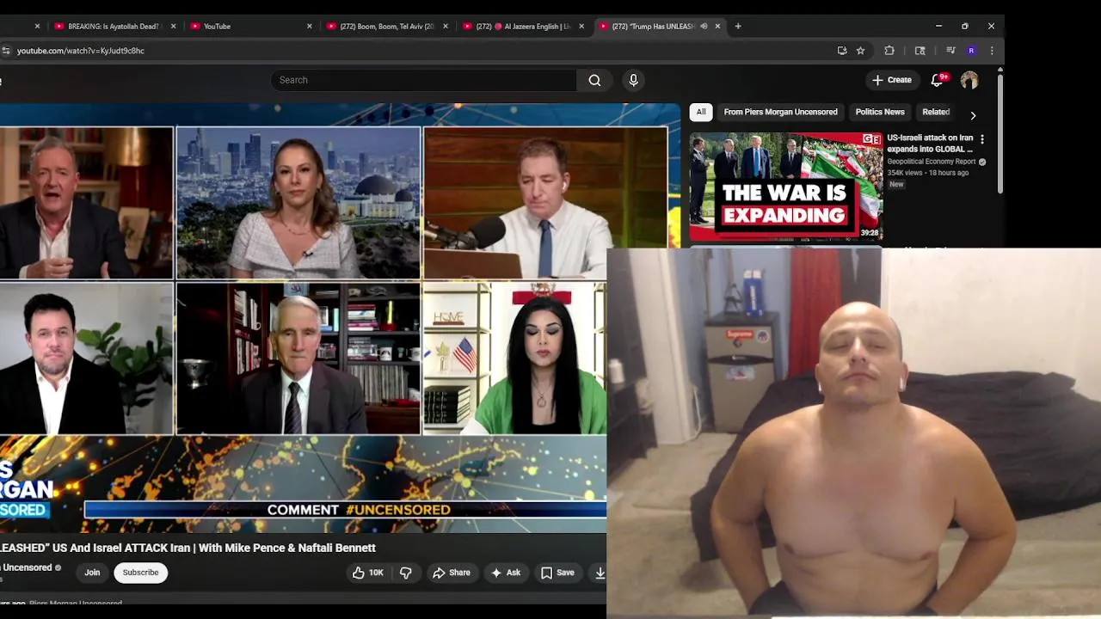This screenshot has width=1101, height=619.
Task: Click the YouTube search magnifier icon
Action: pyautogui.click(x=594, y=80)
